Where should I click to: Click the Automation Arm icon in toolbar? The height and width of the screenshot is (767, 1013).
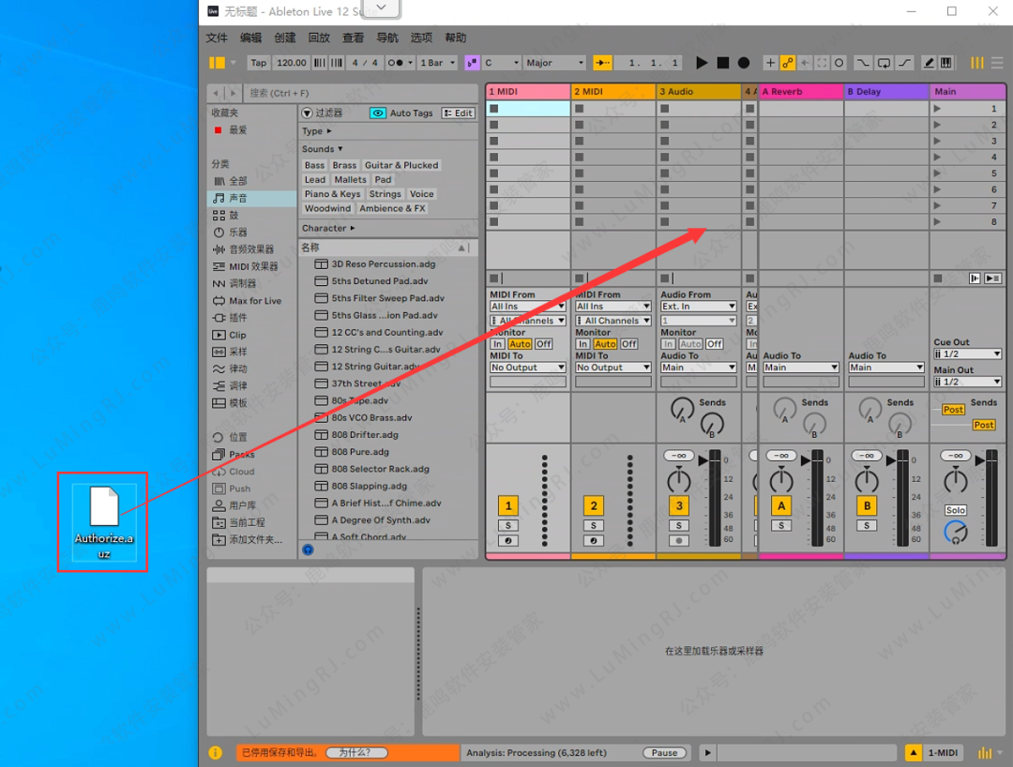click(788, 63)
